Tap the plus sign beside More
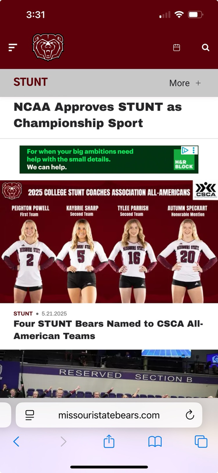The width and height of the screenshot is (218, 473). click(x=198, y=83)
